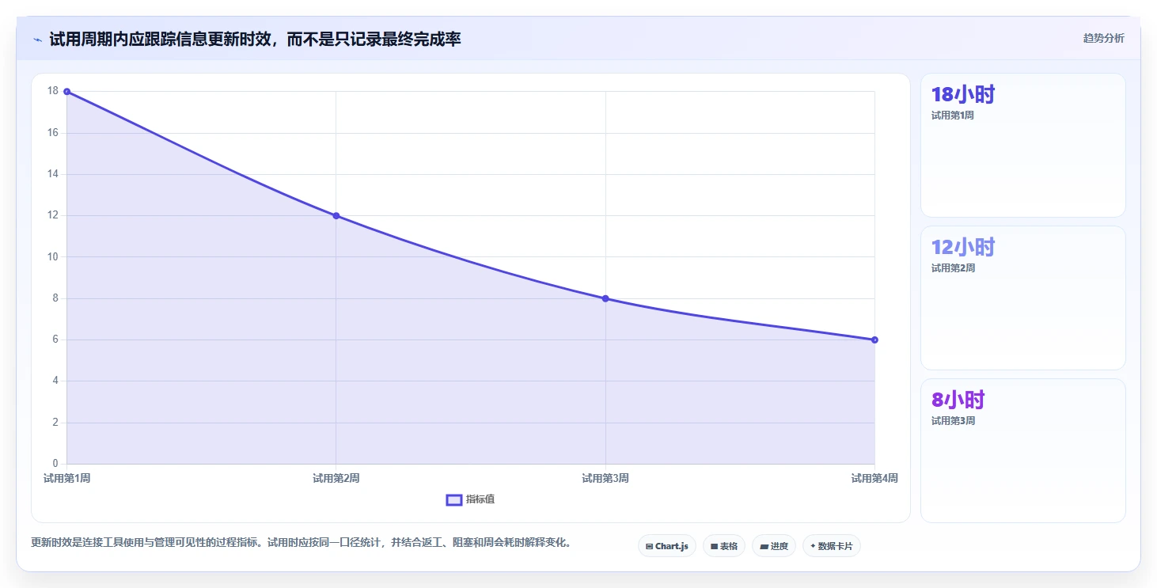Click the 试用第4周 x-axis label
The image size is (1157, 588).
(x=874, y=478)
